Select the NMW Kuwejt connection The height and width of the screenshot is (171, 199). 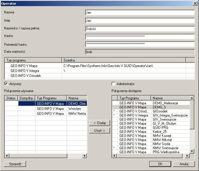[151, 136]
